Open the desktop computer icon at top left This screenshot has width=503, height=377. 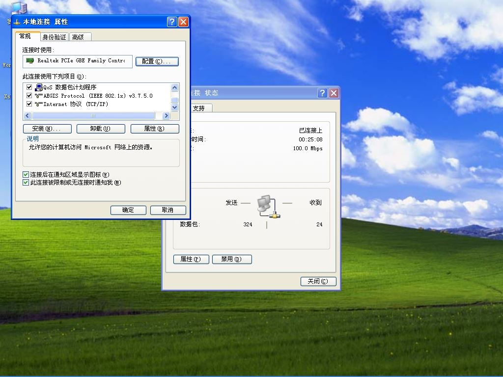19,7
